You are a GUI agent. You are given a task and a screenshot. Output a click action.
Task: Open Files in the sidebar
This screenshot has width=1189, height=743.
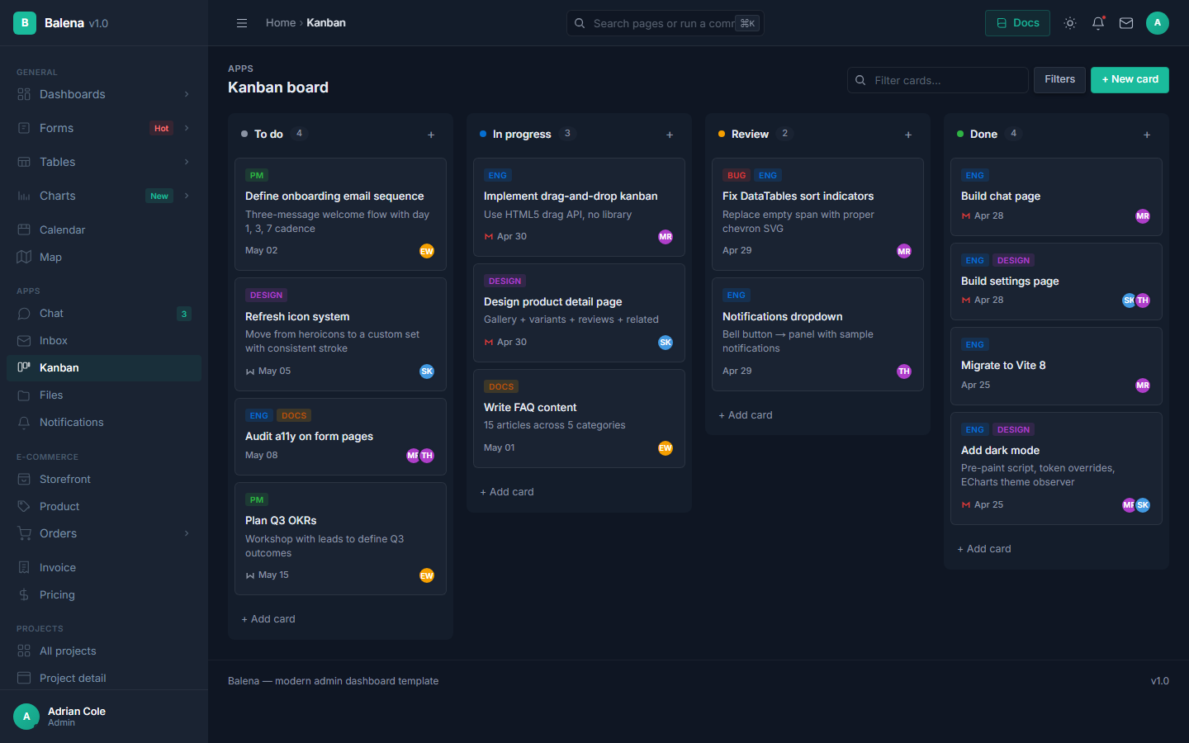(x=104, y=395)
